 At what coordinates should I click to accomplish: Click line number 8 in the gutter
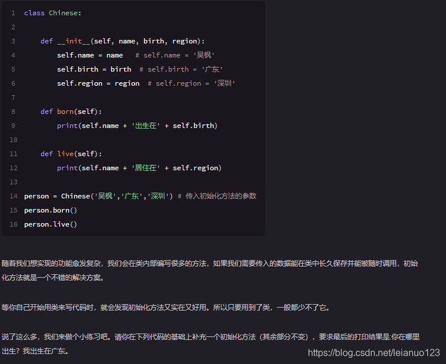coord(14,112)
